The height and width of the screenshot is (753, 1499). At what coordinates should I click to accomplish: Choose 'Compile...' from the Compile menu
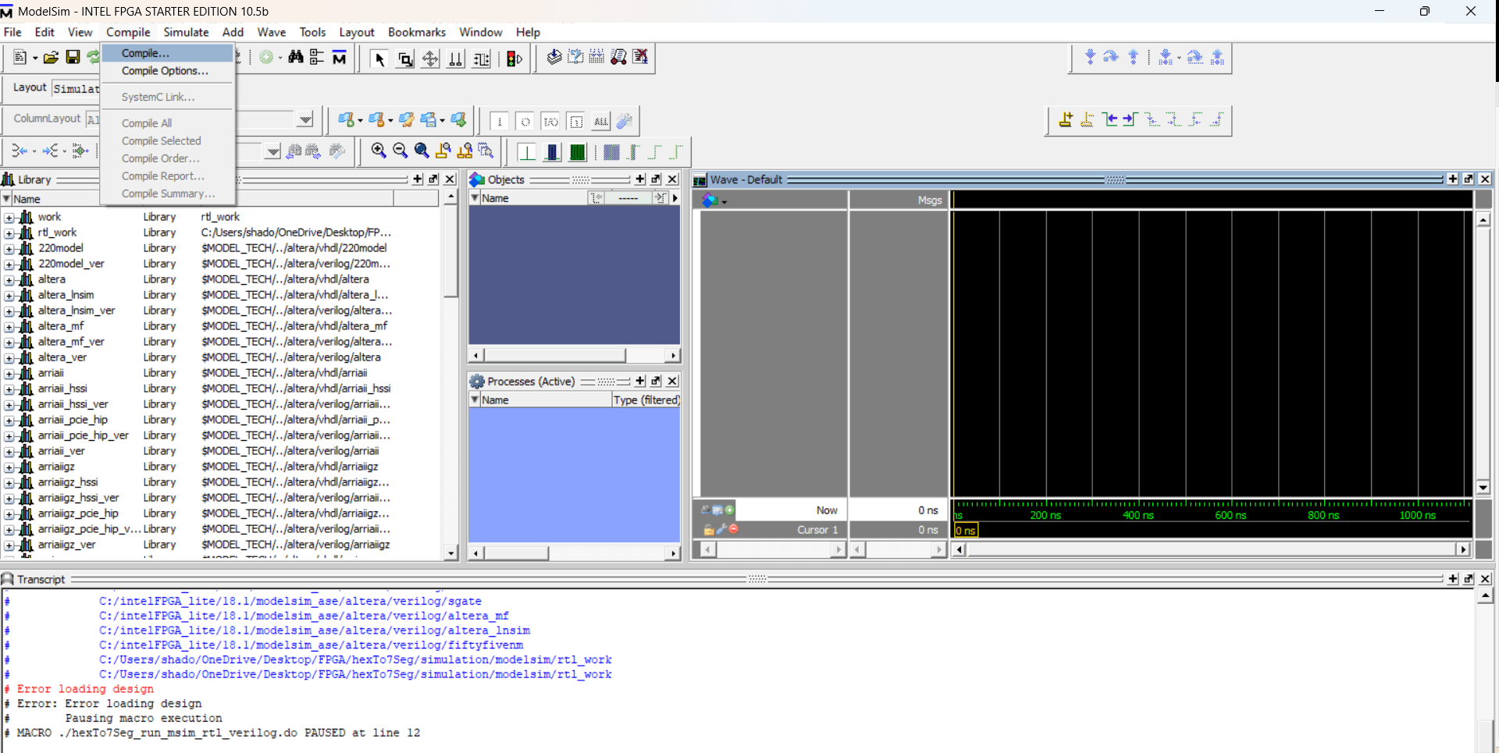click(x=167, y=53)
